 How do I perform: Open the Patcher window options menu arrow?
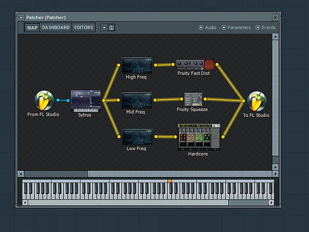[x=21, y=17]
